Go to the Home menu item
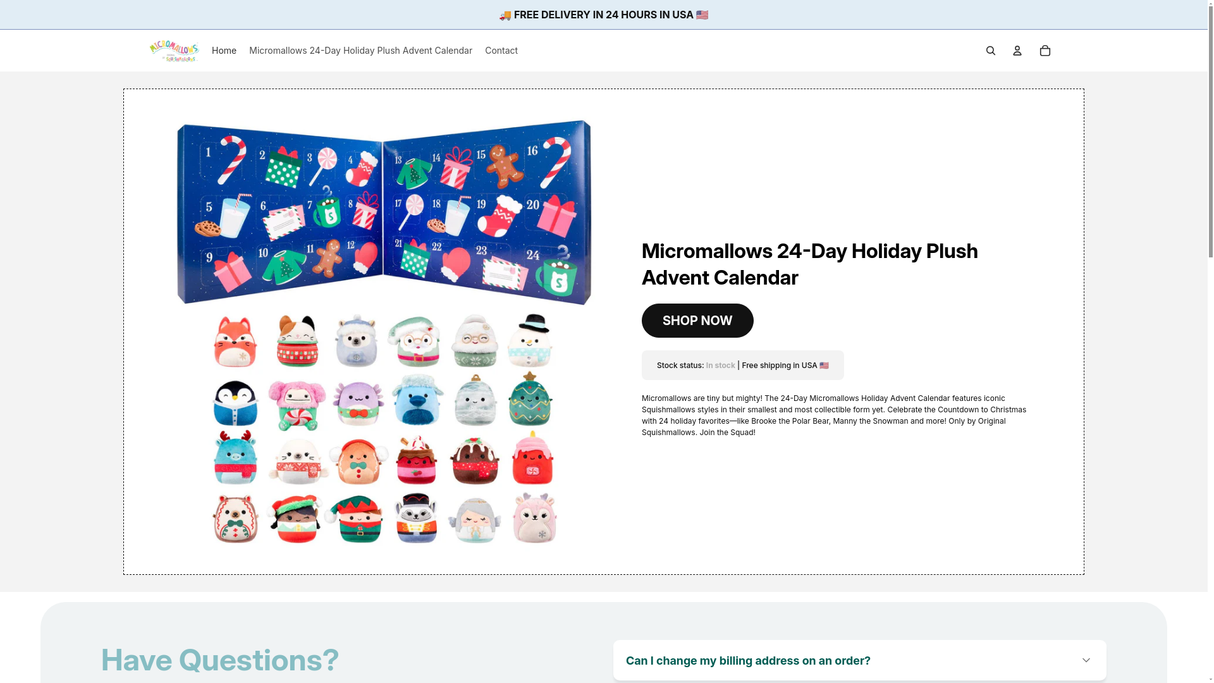 coord(224,51)
